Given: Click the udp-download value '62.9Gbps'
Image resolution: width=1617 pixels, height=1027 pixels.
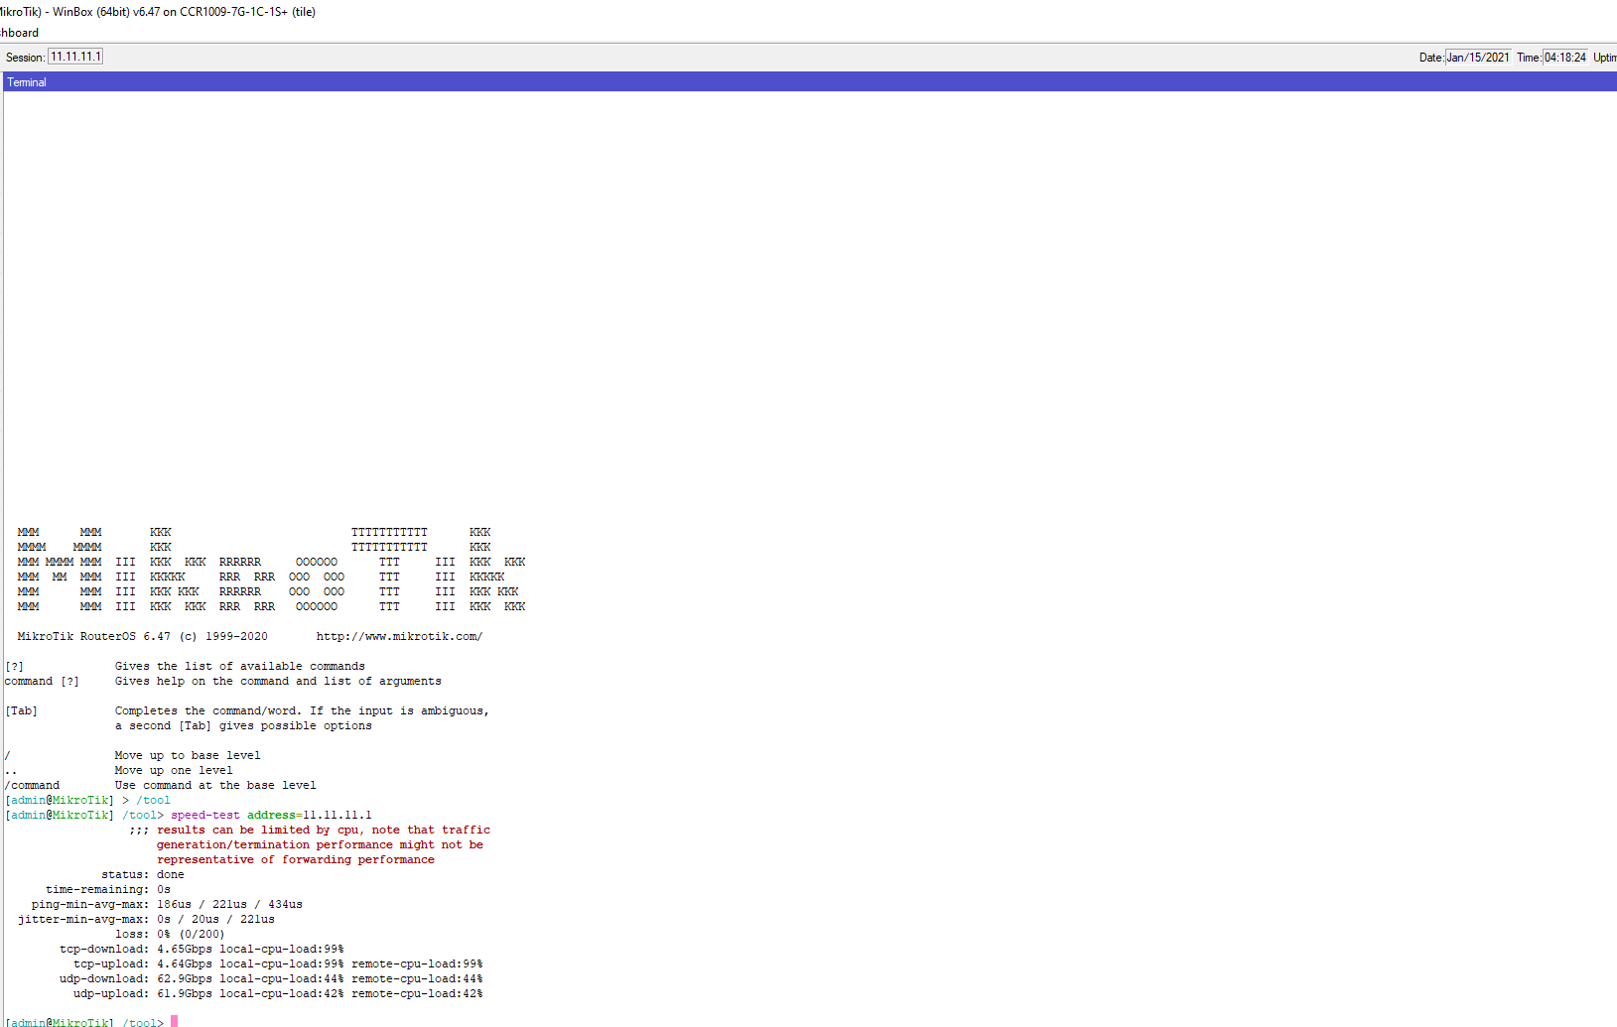Looking at the screenshot, I should 185,979.
